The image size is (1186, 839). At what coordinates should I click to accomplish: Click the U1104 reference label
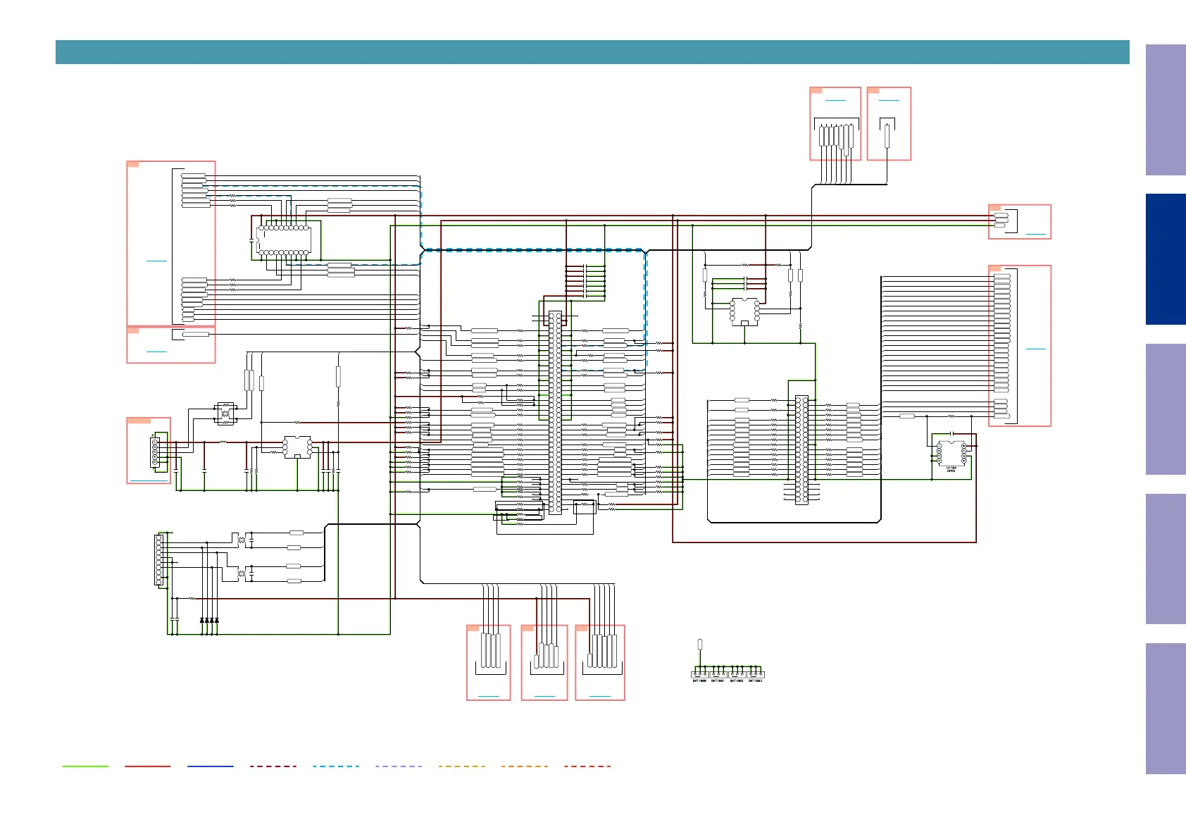pyautogui.click(x=951, y=468)
